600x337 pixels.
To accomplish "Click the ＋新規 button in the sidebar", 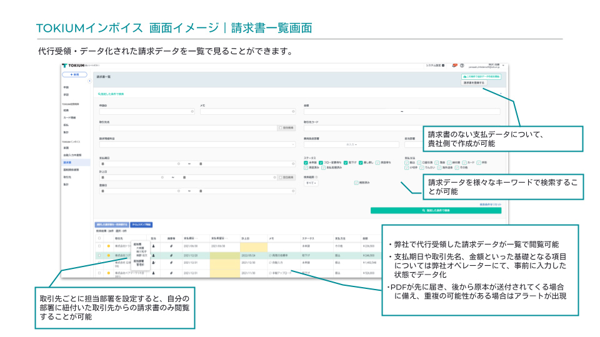I will (x=74, y=74).
